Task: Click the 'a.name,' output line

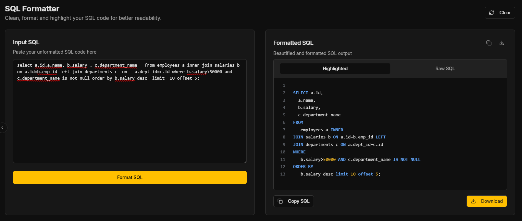Action: point(307,100)
